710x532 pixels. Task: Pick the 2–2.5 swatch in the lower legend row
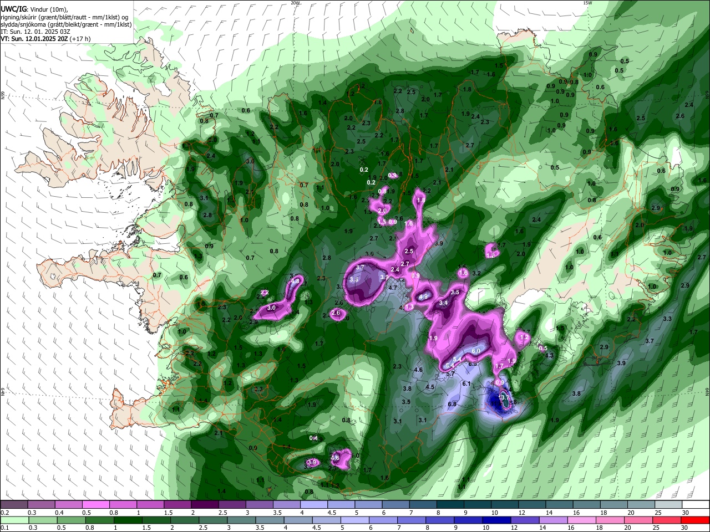pyautogui.click(x=185, y=520)
